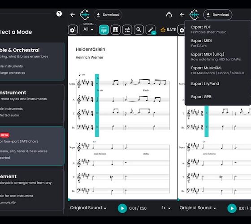Click the lyric 'Knab' under the first soprano staff
Viewport: 251px width, 224px height.
coord(146,90)
